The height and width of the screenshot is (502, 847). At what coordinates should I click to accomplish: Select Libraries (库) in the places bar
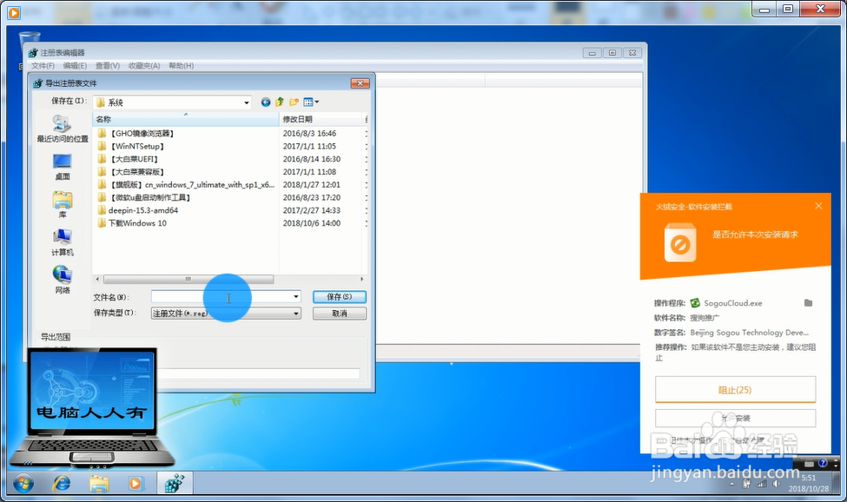click(63, 205)
